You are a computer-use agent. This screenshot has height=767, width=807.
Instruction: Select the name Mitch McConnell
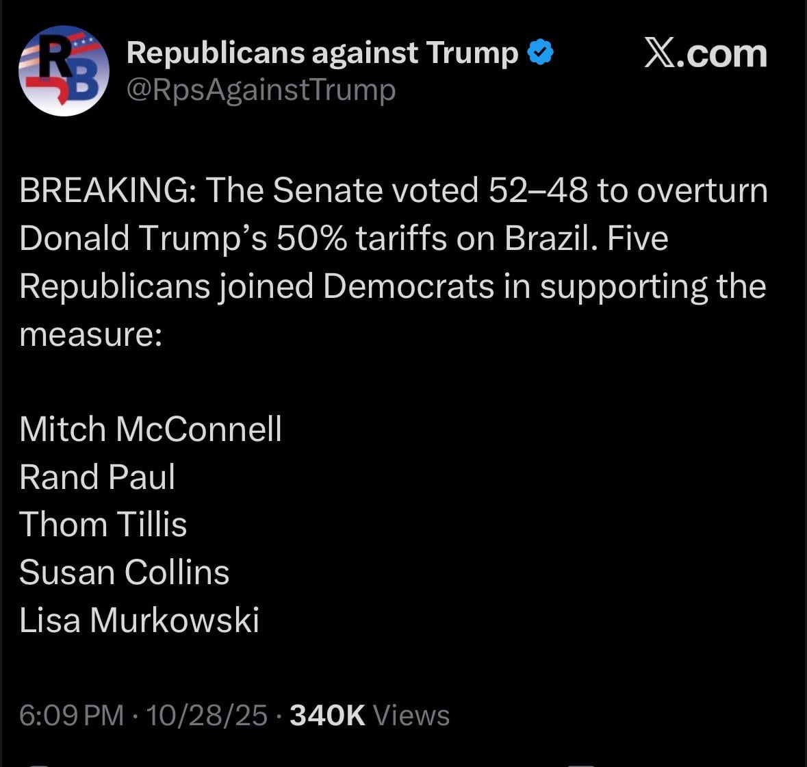(151, 429)
